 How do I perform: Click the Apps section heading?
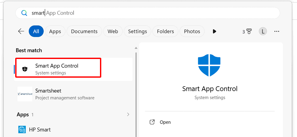(x=23, y=114)
